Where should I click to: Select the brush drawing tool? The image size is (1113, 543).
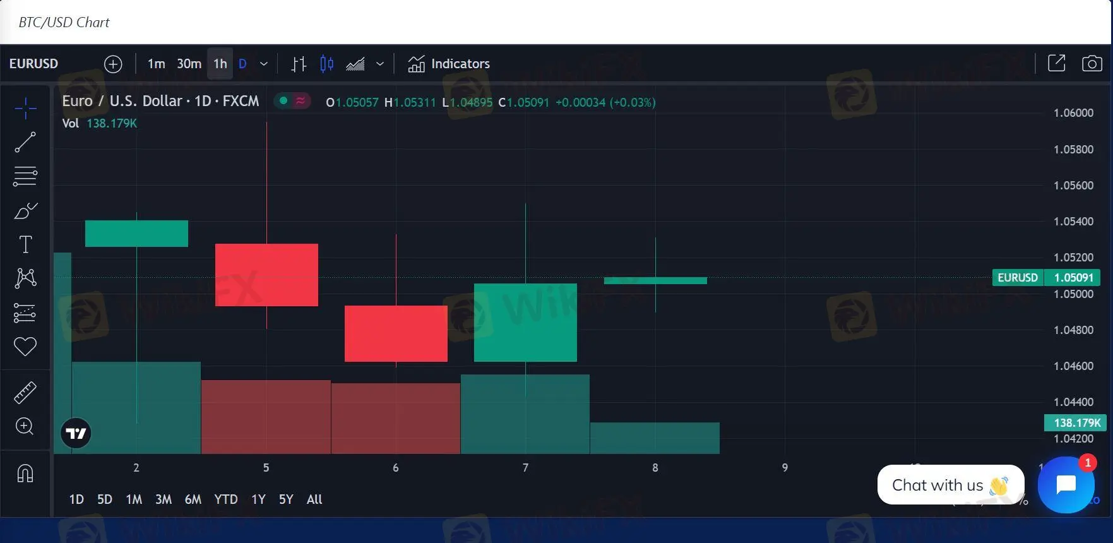click(x=25, y=210)
